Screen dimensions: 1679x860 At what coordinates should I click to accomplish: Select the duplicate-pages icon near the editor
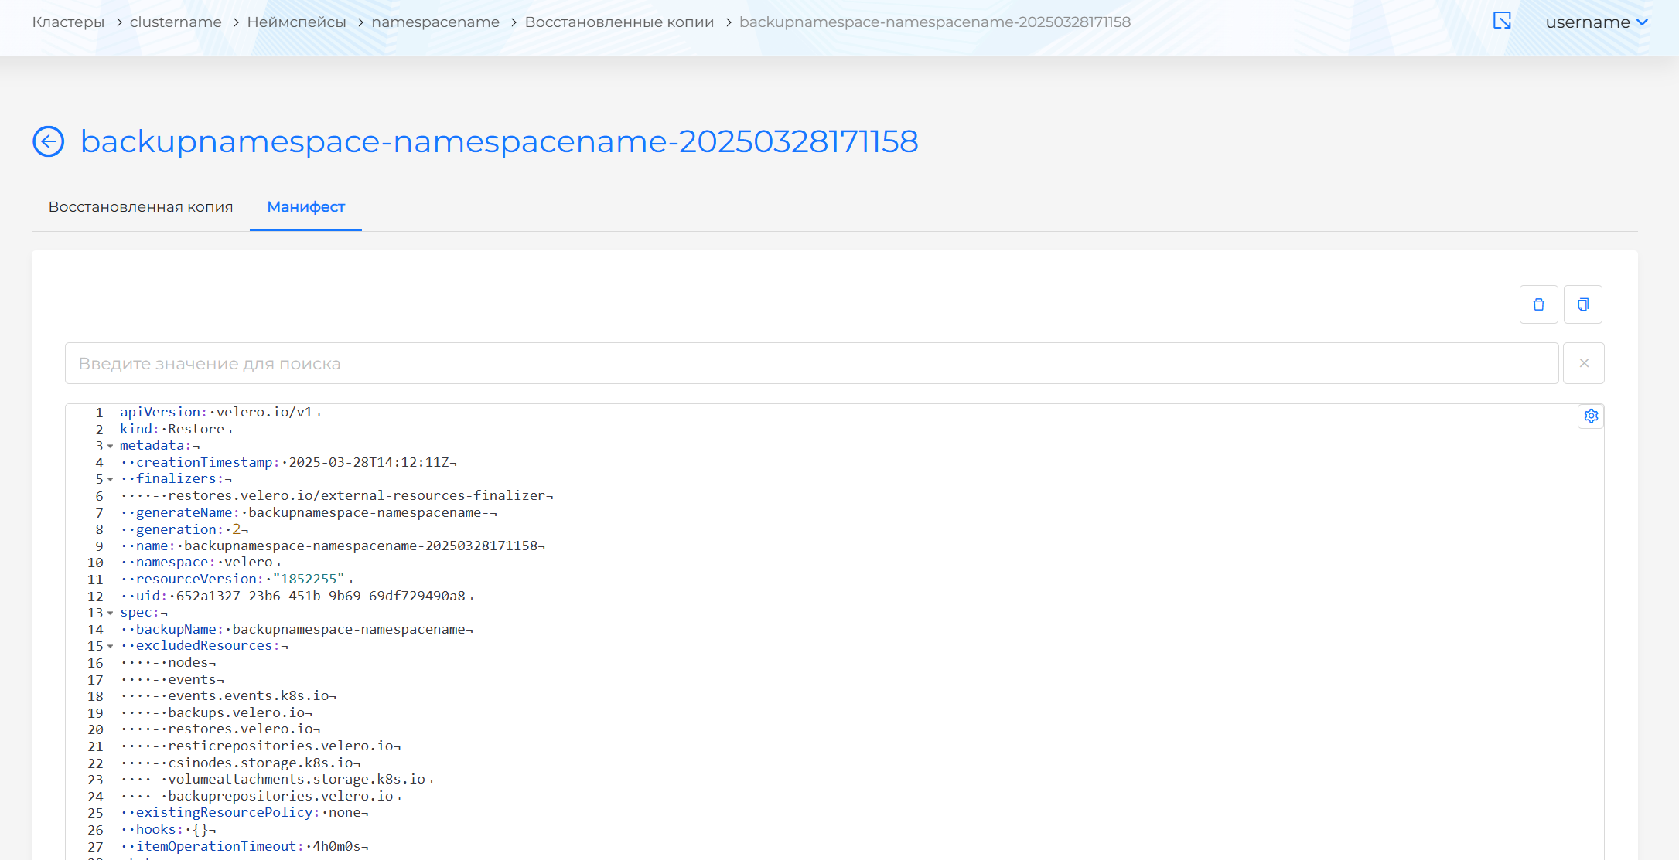coord(1583,304)
